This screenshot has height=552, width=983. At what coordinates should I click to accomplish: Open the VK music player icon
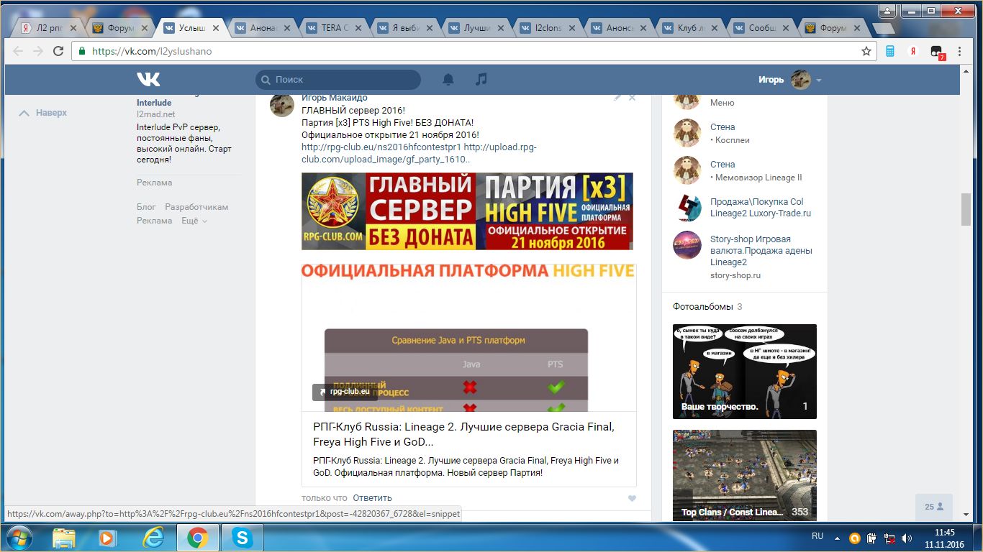[481, 79]
